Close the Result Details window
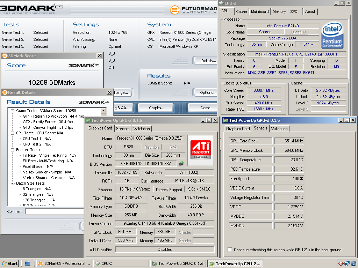Screen dimensions: 358x268 click(x=109, y=92)
